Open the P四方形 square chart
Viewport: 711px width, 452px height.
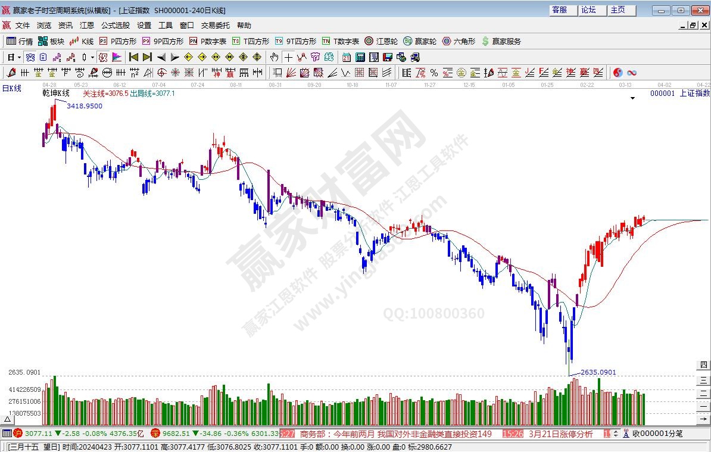coord(118,41)
